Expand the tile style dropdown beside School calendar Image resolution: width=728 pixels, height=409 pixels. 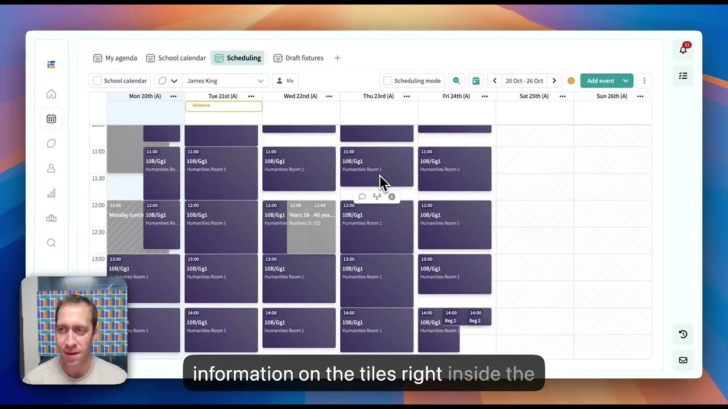(x=168, y=81)
